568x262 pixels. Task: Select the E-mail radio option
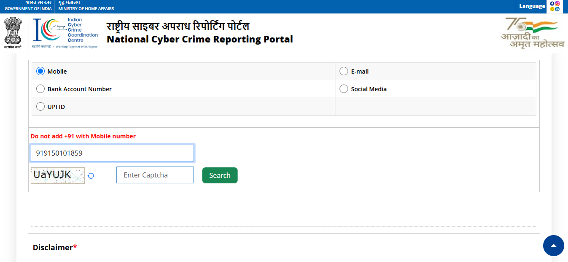click(x=344, y=71)
